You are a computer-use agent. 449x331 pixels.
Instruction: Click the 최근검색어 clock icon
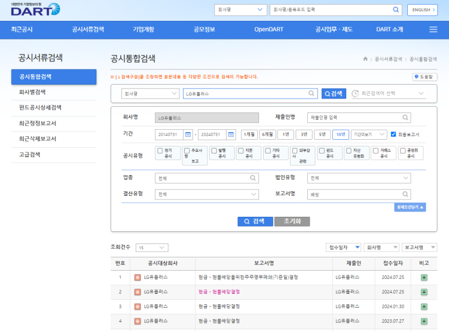[x=355, y=93]
